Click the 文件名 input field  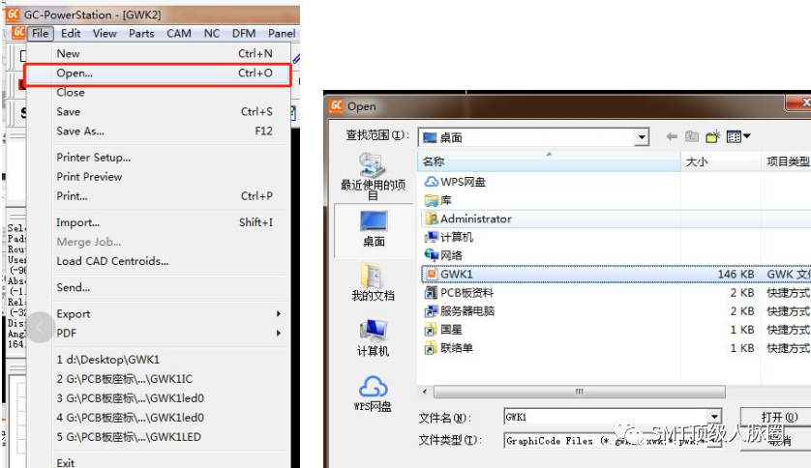coord(605,417)
